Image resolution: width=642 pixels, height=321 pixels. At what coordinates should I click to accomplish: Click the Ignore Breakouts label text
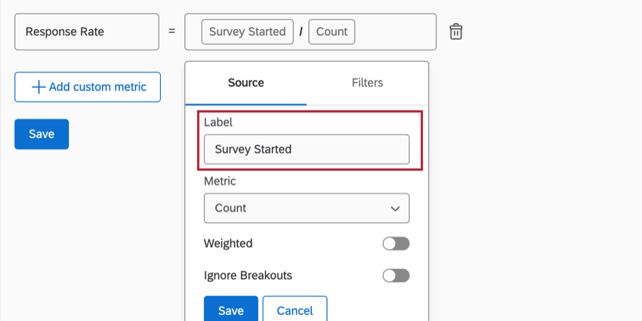[x=248, y=276]
